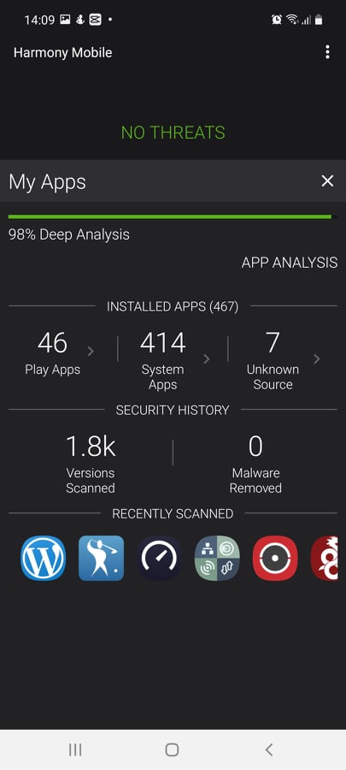This screenshot has height=770, width=346.
Task: Tap the Android home button
Action: 172,749
